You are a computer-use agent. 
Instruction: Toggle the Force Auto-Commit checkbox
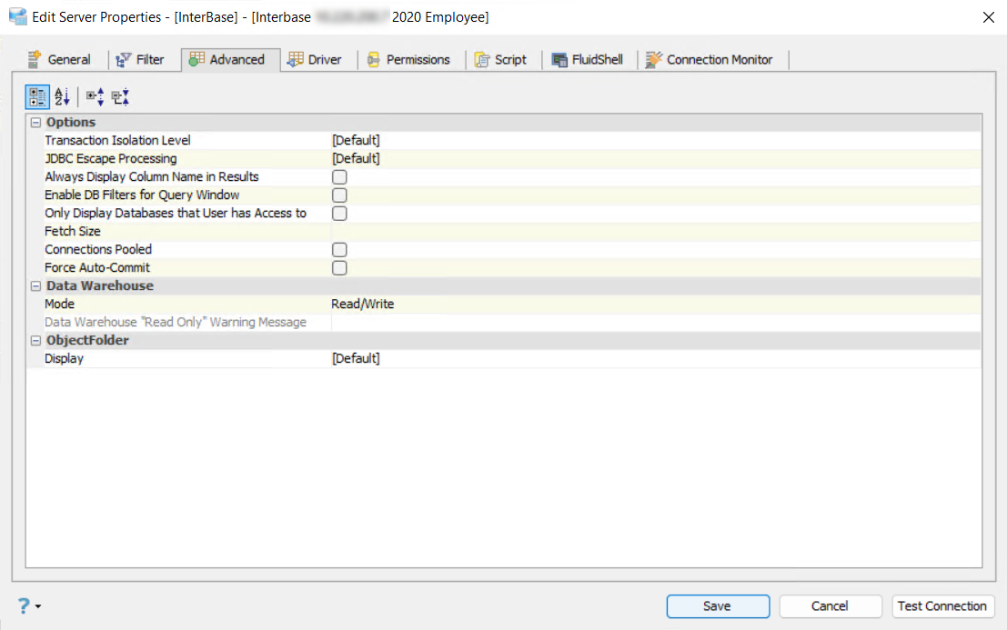point(339,267)
